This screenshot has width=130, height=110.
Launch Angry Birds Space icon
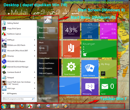4,29
